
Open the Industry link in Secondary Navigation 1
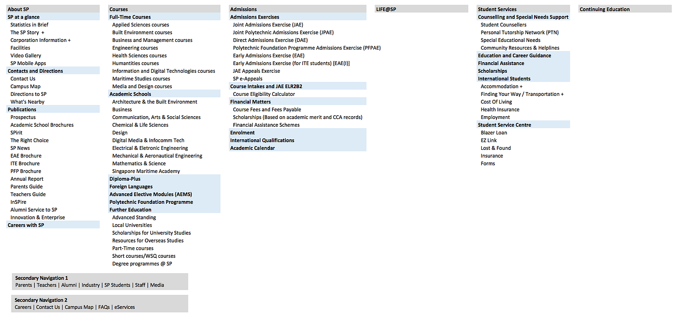(x=91, y=285)
